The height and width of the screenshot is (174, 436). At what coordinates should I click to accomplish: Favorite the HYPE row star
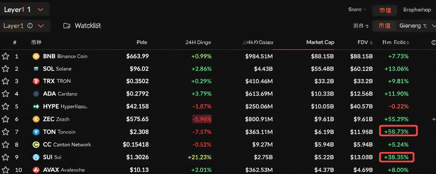click(x=5, y=106)
